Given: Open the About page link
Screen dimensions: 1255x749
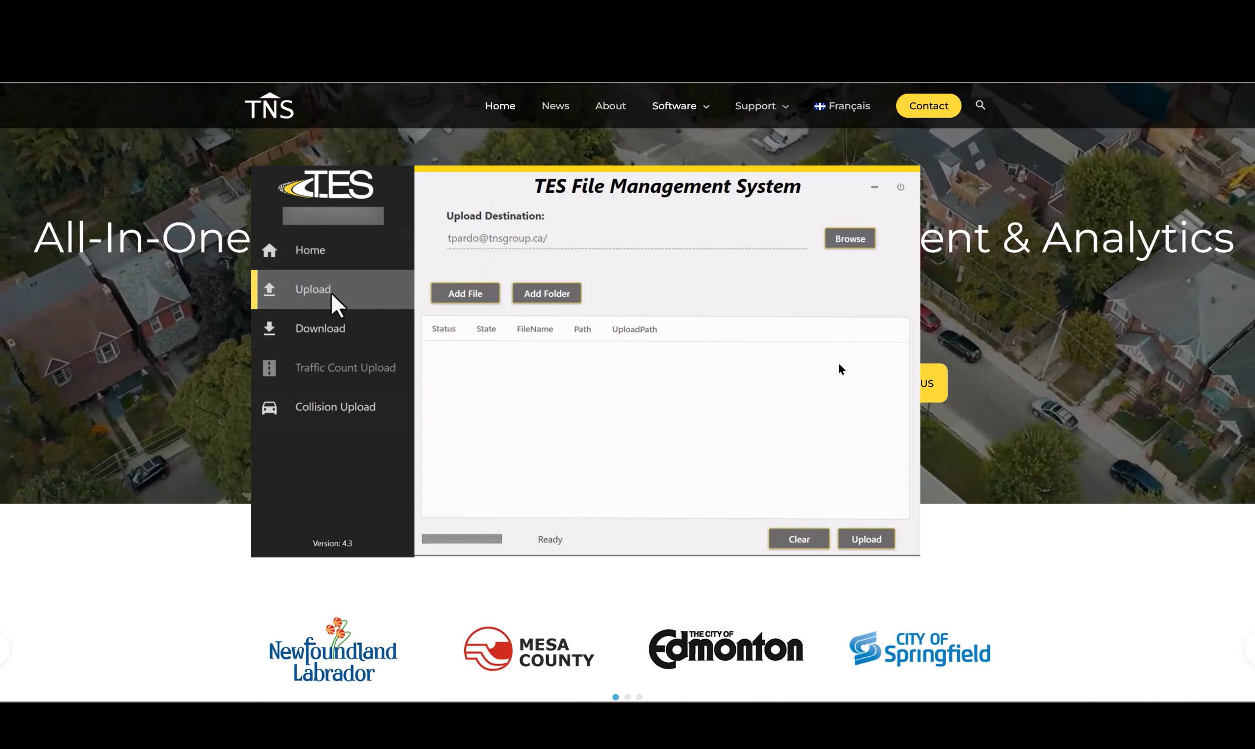Looking at the screenshot, I should [610, 106].
